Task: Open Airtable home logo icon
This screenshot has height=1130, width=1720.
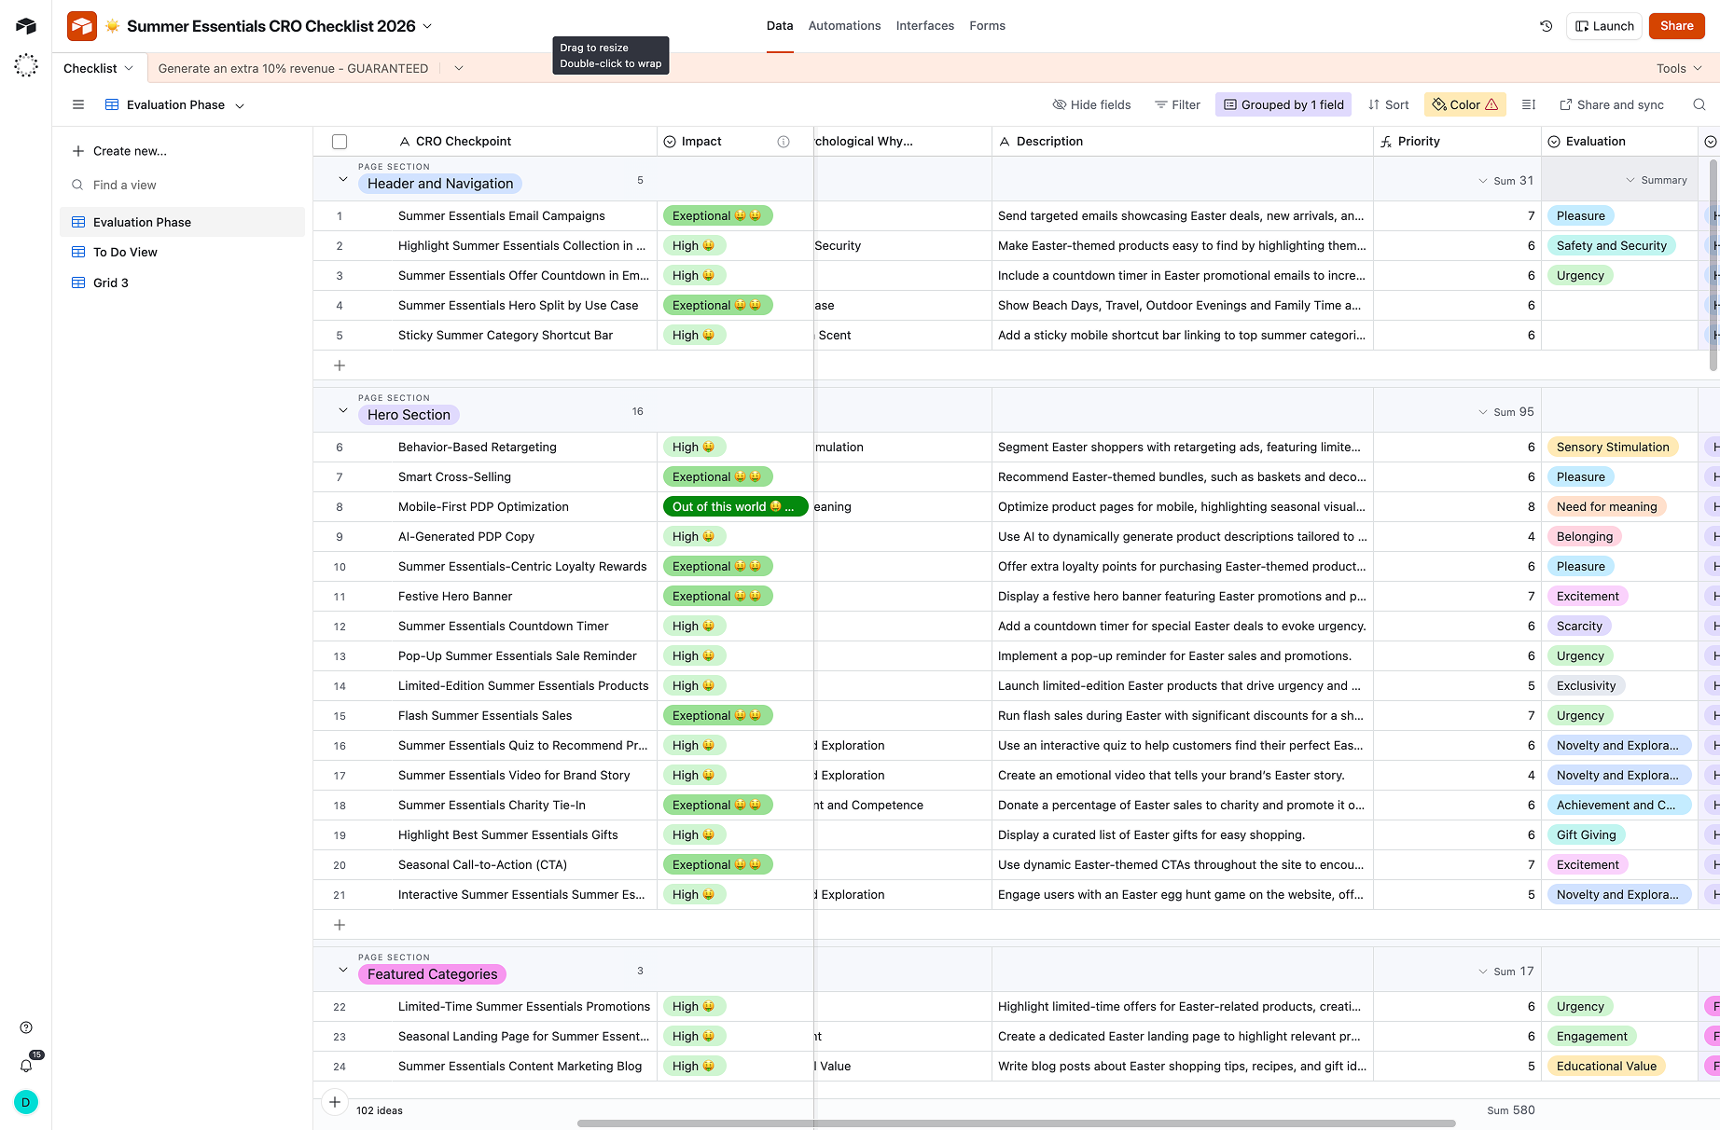Action: (x=26, y=26)
